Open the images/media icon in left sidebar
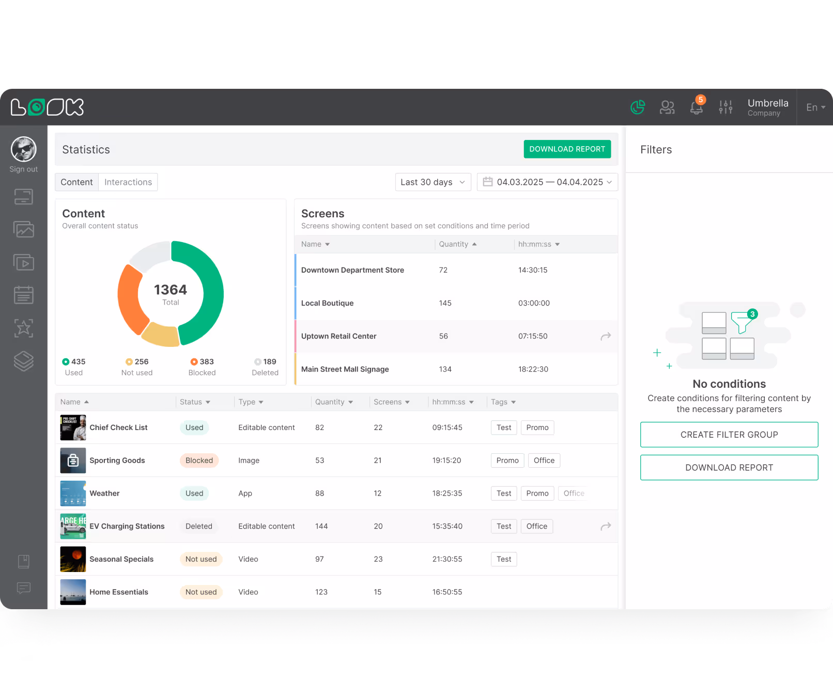The height and width of the screenshot is (698, 833). tap(23, 229)
